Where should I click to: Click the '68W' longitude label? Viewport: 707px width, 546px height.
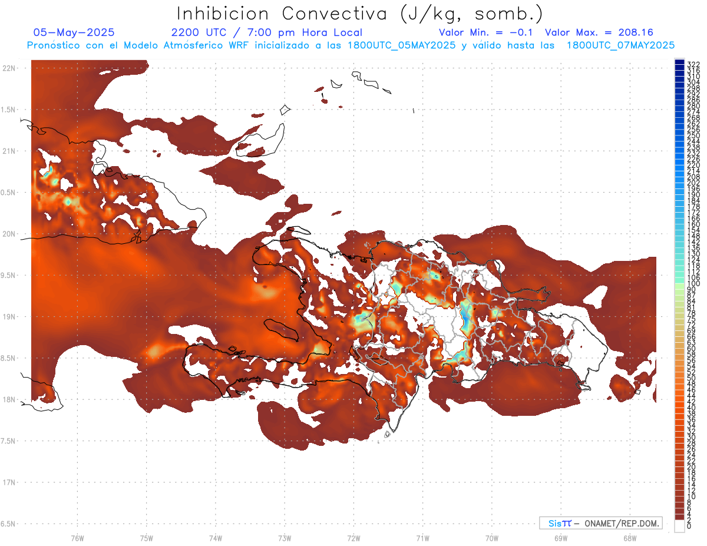coord(630,538)
